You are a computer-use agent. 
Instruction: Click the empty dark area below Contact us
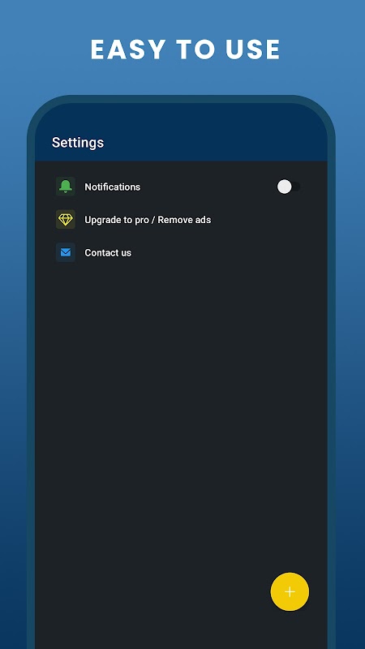181,414
